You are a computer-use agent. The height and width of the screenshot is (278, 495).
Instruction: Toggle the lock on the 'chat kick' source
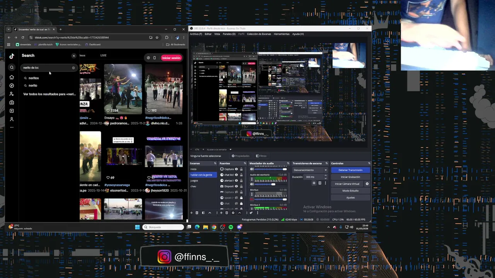[x=241, y=175]
